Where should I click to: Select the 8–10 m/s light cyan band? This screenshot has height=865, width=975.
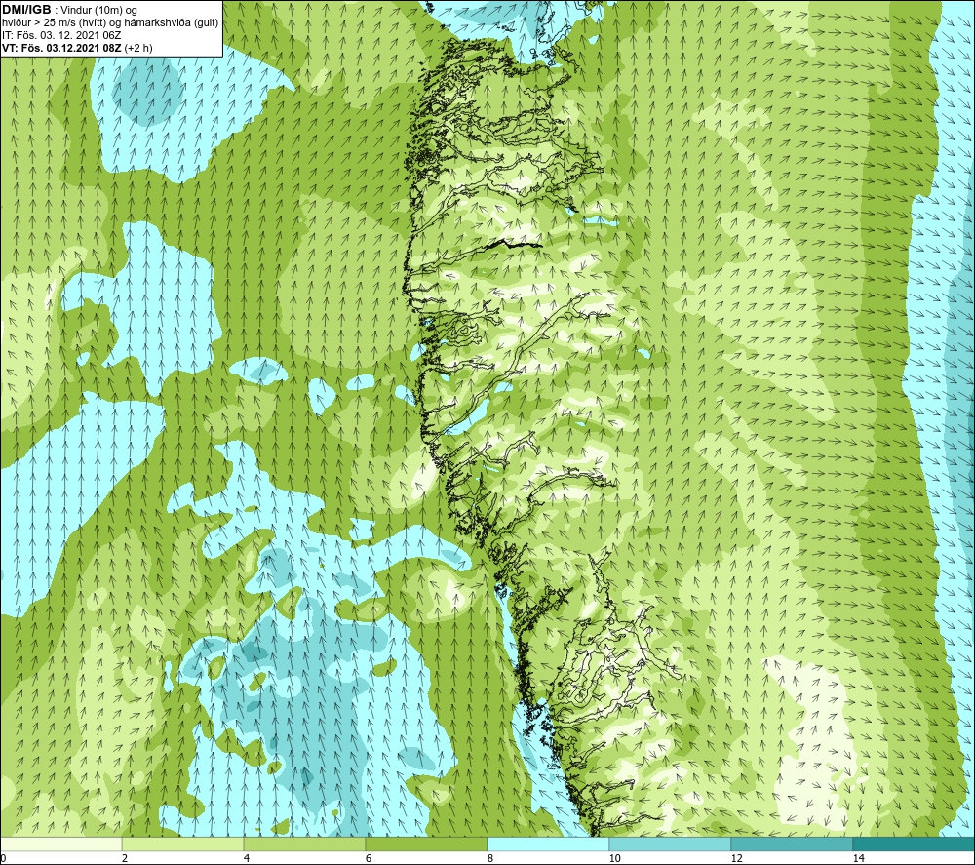548,845
